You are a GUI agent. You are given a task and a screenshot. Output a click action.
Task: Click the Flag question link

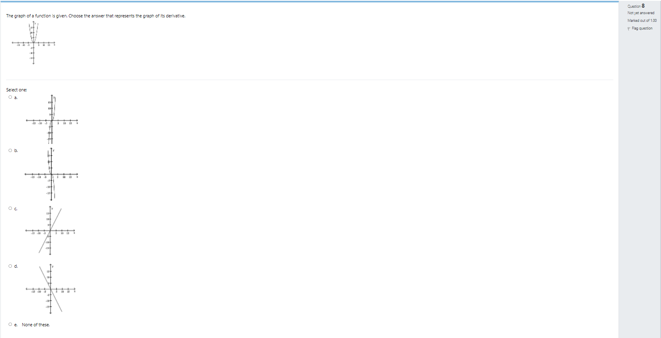(642, 28)
